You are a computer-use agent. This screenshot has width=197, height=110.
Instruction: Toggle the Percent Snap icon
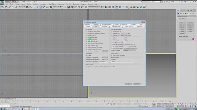pyautogui.click(x=79, y=7)
